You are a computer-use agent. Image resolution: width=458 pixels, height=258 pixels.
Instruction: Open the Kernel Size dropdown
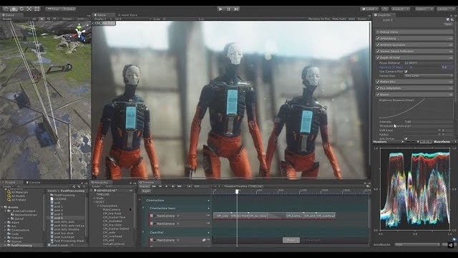429,76
